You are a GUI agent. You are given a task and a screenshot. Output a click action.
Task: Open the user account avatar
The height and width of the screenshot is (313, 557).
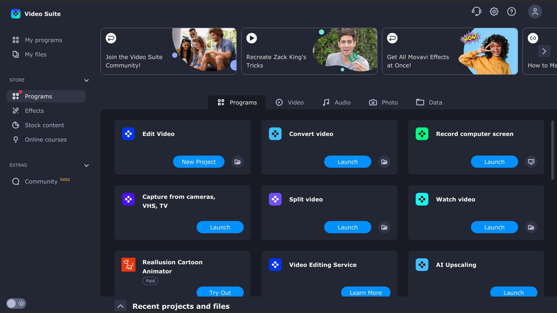535,12
